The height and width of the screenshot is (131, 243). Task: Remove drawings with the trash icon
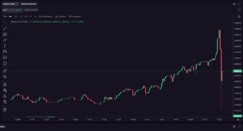[x=5, y=110]
